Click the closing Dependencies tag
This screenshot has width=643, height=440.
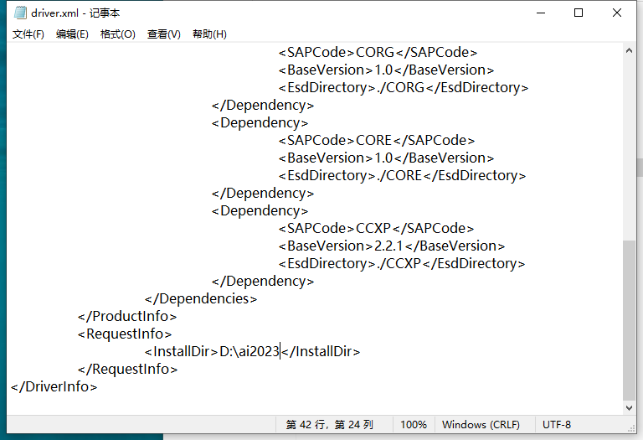coord(201,299)
